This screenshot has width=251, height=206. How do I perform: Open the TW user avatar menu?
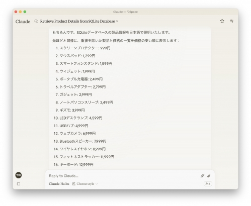pyautogui.click(x=19, y=175)
